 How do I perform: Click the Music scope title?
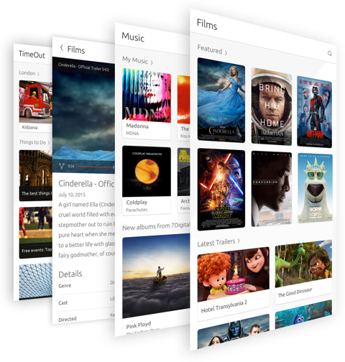[x=133, y=37]
